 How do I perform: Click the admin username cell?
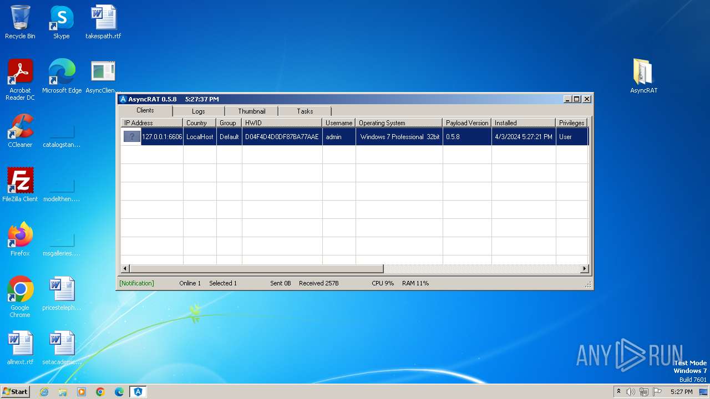point(339,136)
